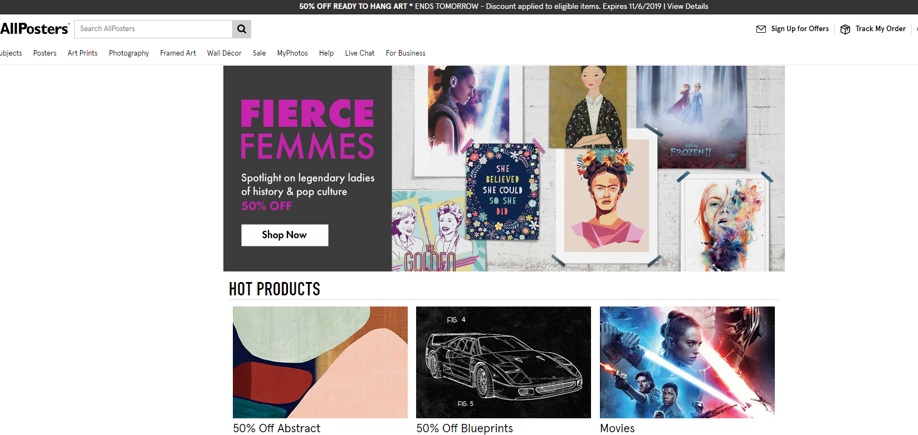Click the envelope icon for offers
This screenshot has width=918, height=435.
click(761, 29)
